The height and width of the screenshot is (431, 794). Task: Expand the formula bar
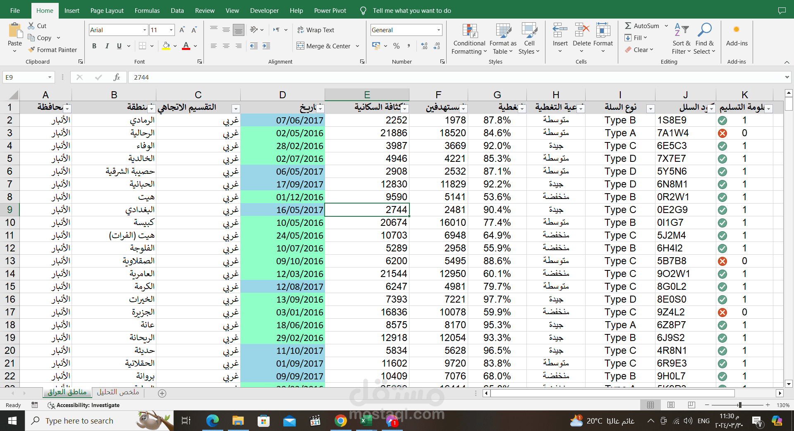787,77
